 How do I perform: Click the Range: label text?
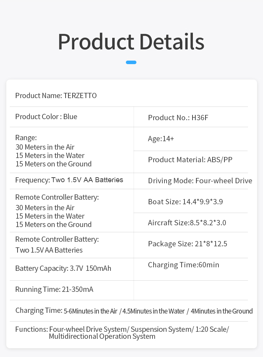click(x=26, y=138)
